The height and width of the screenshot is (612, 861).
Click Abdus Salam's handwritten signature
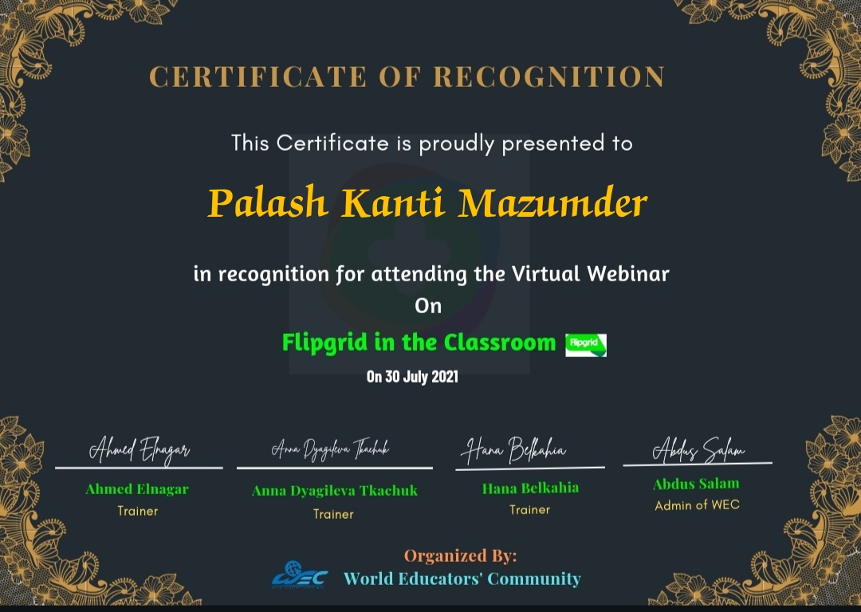(698, 449)
